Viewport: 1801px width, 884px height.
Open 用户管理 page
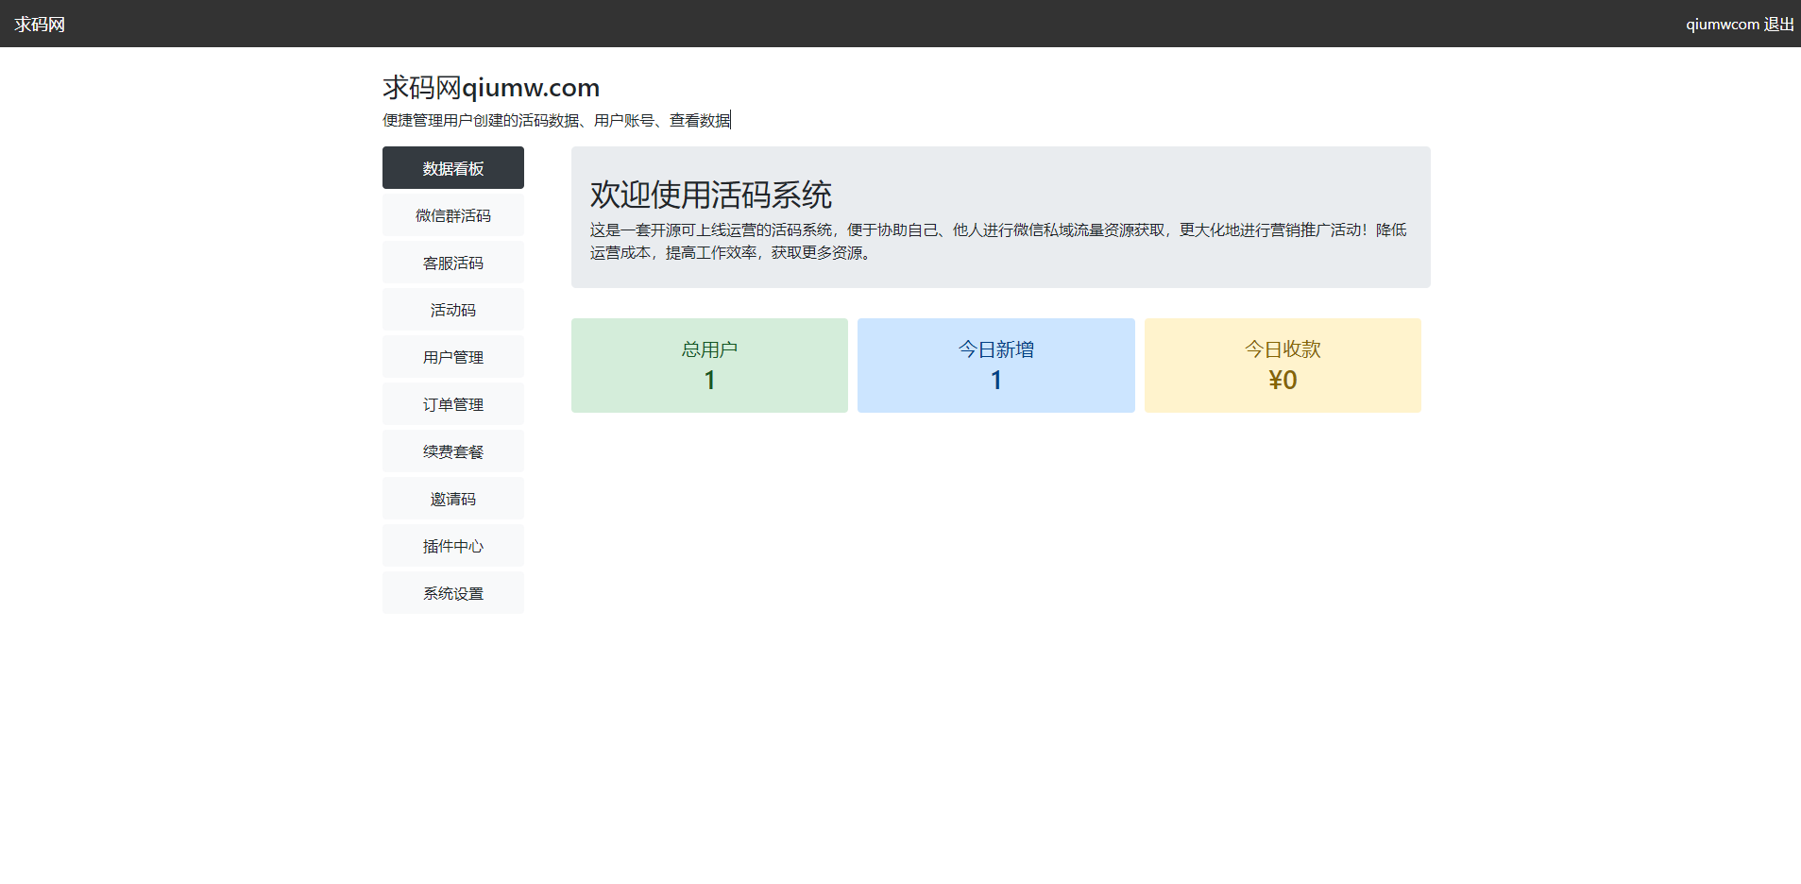point(453,357)
